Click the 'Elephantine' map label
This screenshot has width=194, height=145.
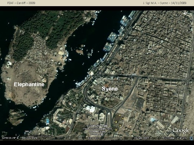point(29,85)
